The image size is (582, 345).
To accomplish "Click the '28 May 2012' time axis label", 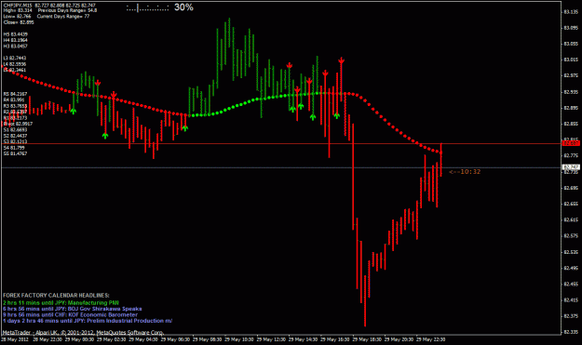I will tap(14, 339).
